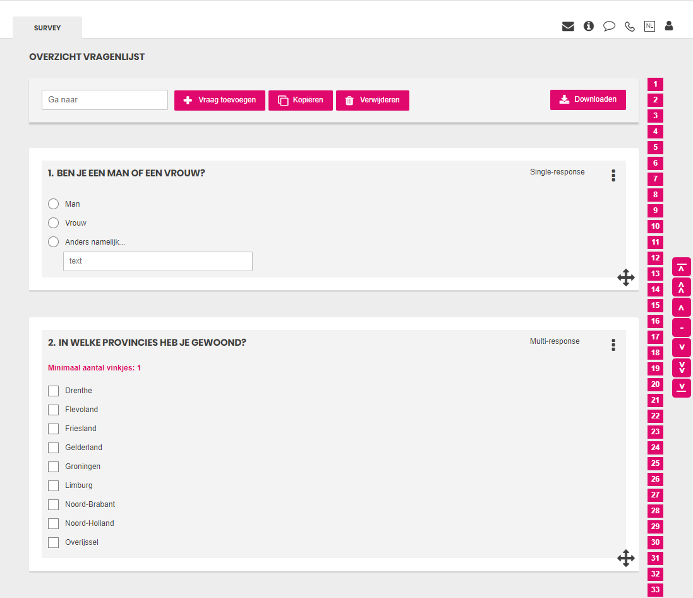Check the Noord-Holland checkbox
The image size is (693, 598).
pos(54,523)
